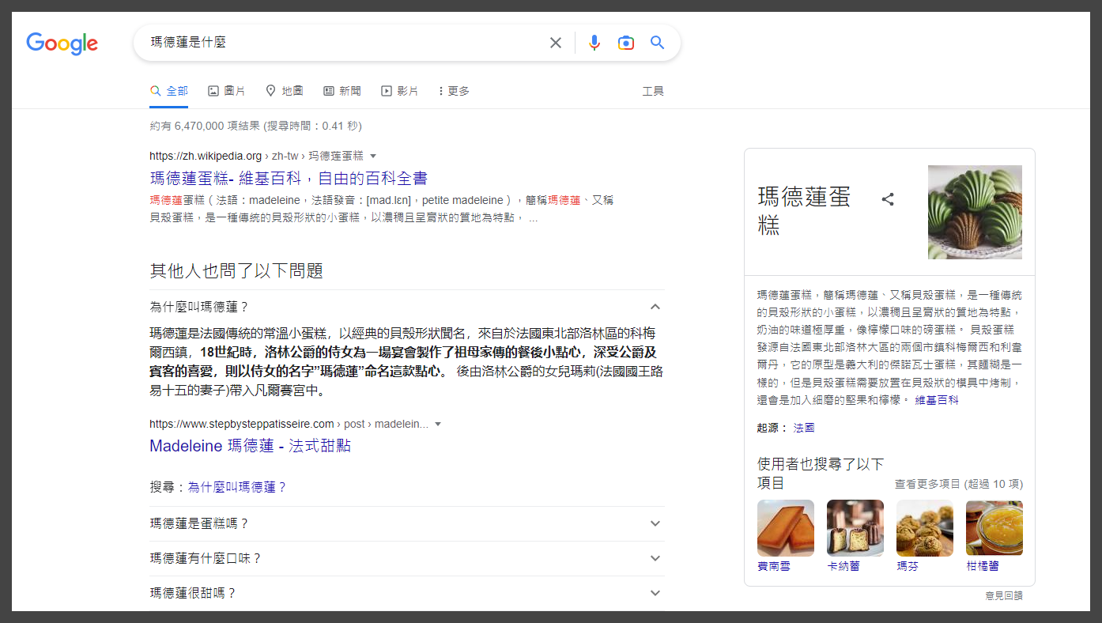The image size is (1102, 623).
Task: Open the 更多 more menu
Action: (x=454, y=91)
